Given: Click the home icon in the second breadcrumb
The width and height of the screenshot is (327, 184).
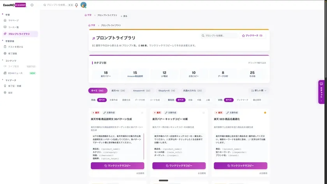Looking at the screenshot, I should click(x=90, y=25).
